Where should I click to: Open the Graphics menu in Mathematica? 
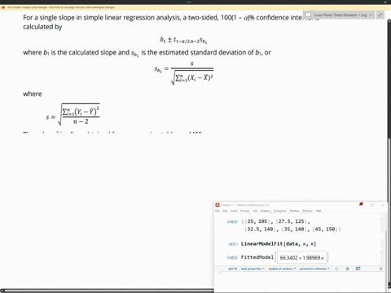point(266,211)
